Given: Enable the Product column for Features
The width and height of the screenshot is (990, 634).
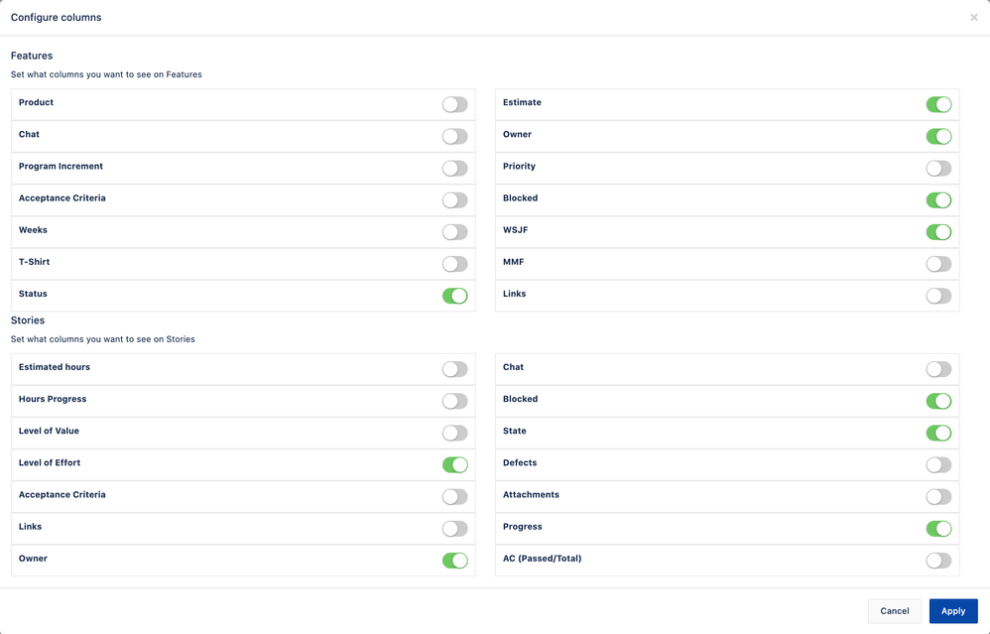Looking at the screenshot, I should point(454,104).
